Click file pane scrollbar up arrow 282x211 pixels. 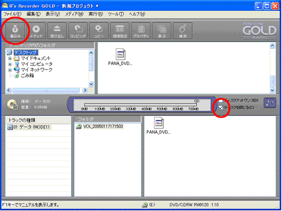[272, 45]
